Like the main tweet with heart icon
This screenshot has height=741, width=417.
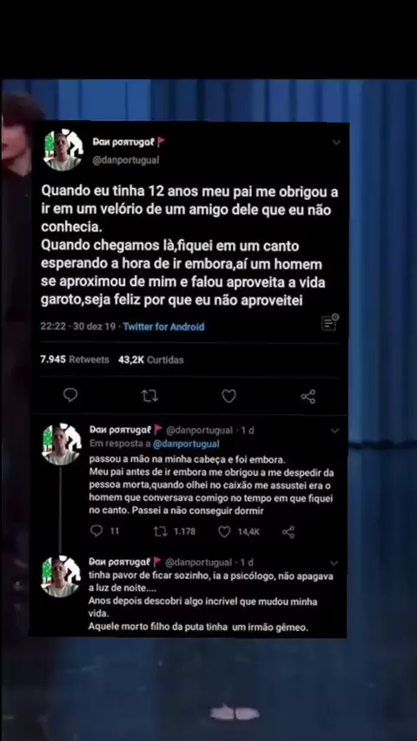229,396
